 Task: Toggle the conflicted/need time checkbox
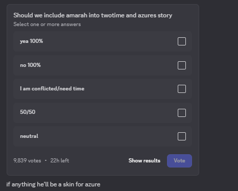[x=182, y=89]
